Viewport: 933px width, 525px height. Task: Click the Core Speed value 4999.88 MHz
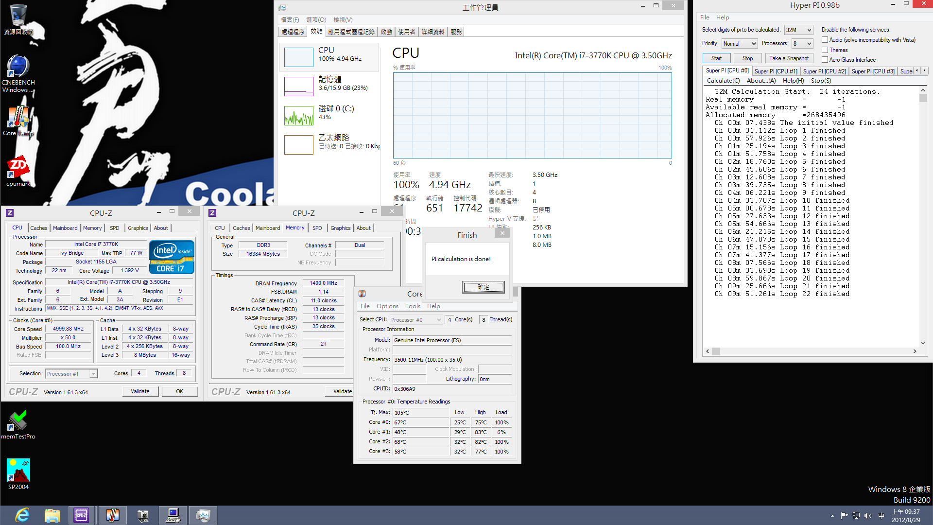(x=69, y=329)
